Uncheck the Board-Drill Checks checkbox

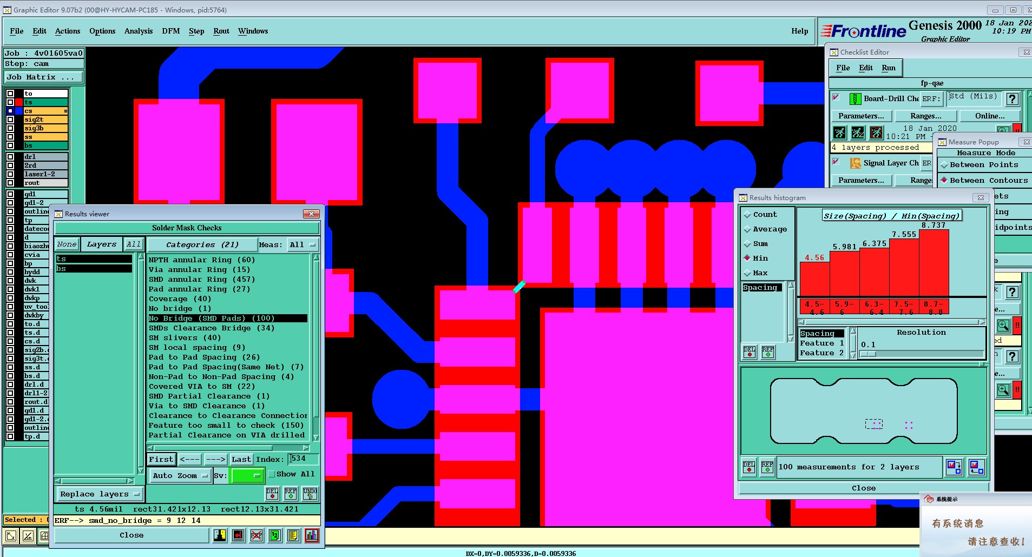coord(836,97)
